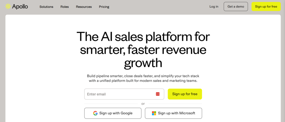This screenshot has height=122, width=285.
Task: Click header yellow Sign up for free button
Action: click(x=266, y=6)
